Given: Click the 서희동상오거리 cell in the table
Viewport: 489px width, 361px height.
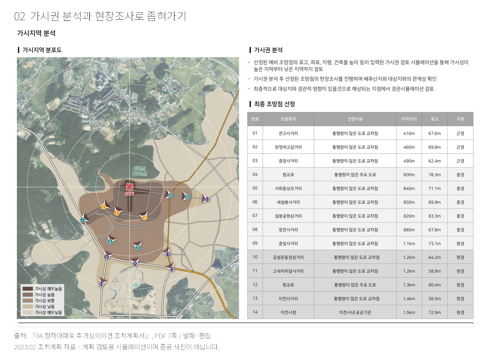Looking at the screenshot, I should [288, 189].
